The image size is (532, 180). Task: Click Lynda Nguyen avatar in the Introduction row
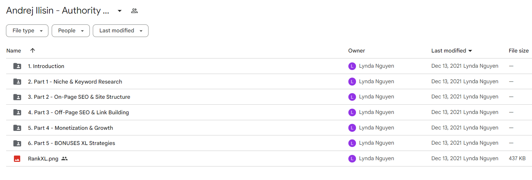[x=352, y=66]
